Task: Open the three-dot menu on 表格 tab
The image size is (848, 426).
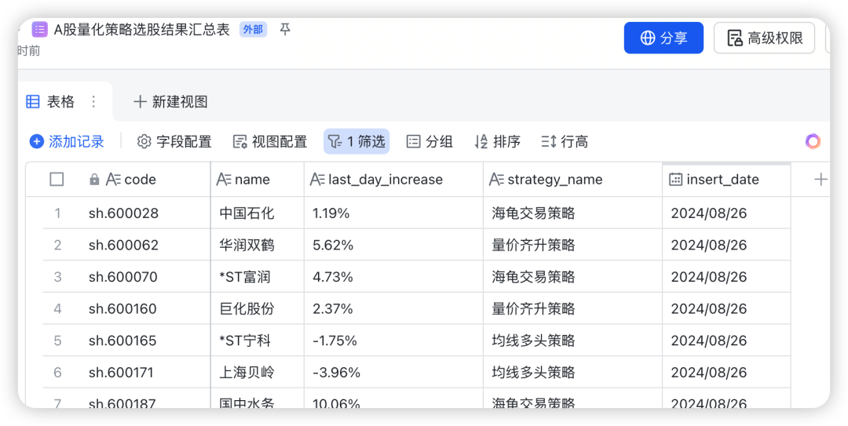Action: (93, 102)
